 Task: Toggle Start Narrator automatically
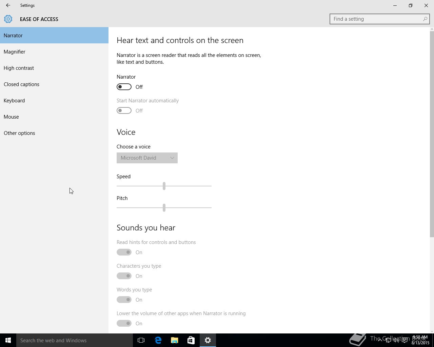point(124,110)
